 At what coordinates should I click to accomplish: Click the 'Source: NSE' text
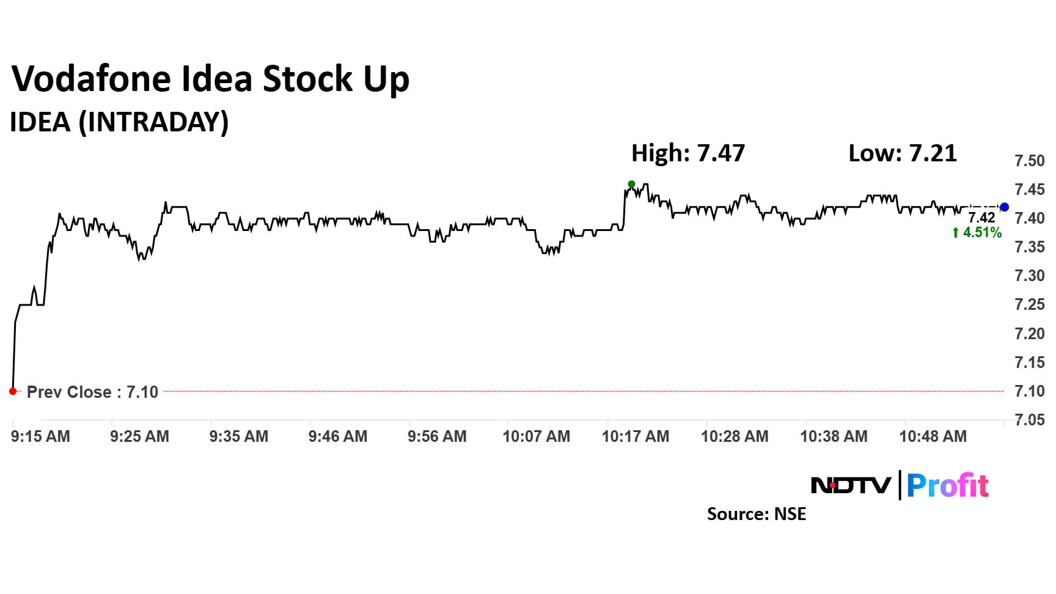757,514
